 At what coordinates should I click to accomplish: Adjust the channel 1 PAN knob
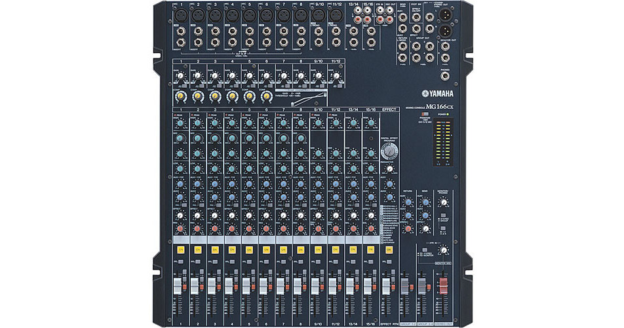[180, 229]
